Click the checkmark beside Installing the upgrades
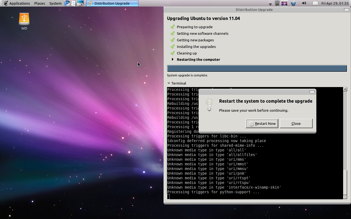 [x=172, y=46]
